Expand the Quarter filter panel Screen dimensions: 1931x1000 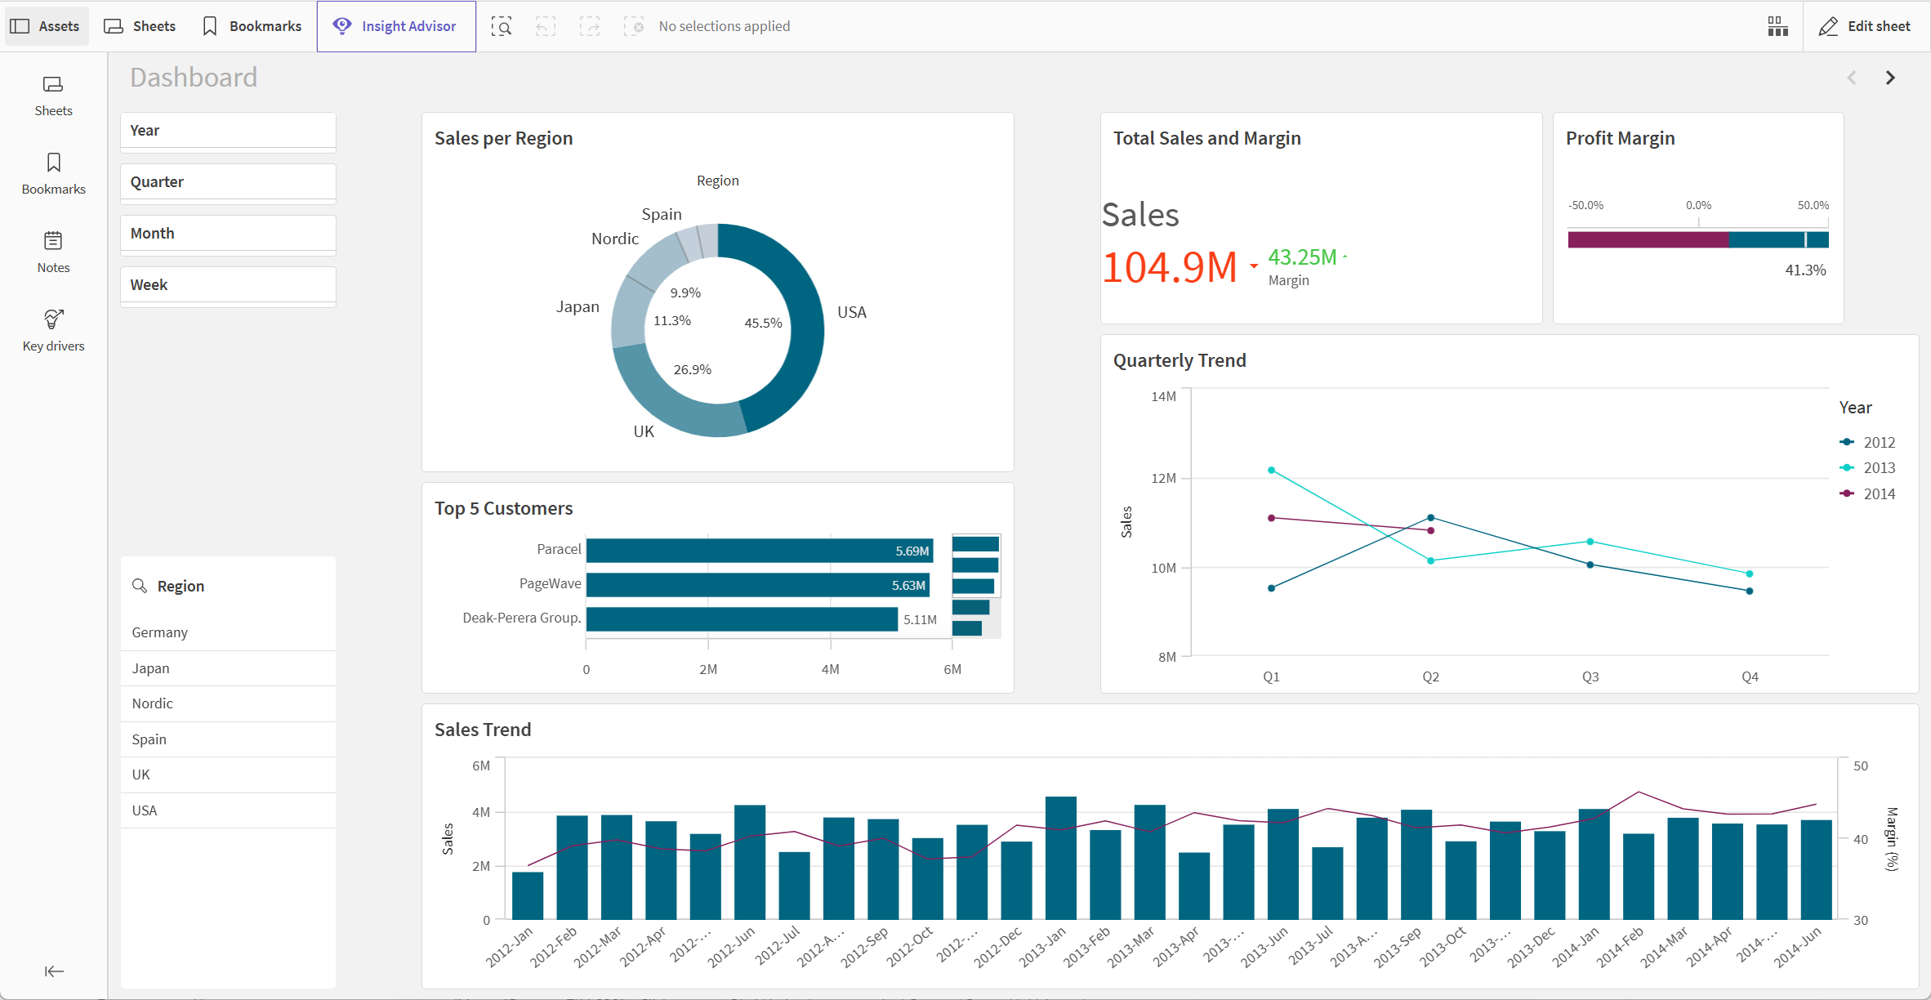pyautogui.click(x=228, y=181)
